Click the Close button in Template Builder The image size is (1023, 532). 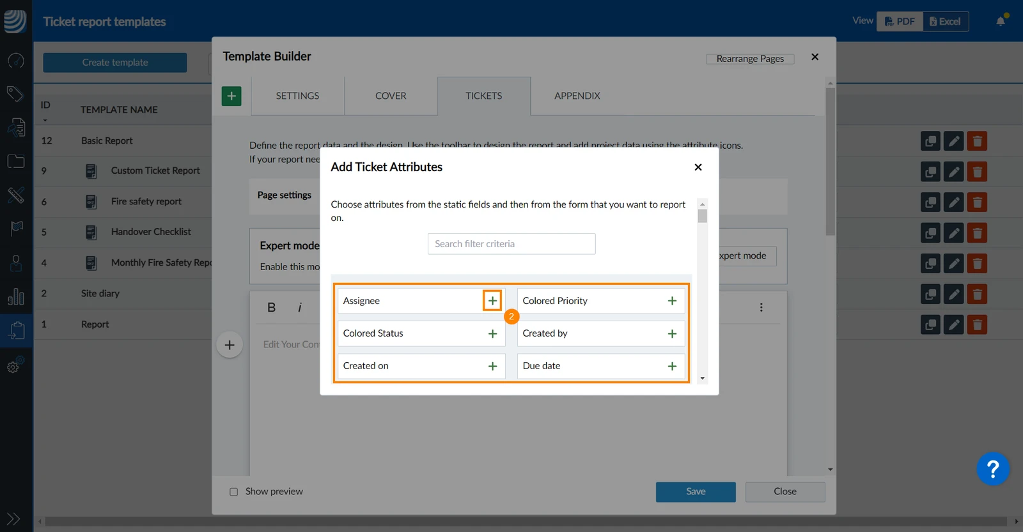coord(785,492)
